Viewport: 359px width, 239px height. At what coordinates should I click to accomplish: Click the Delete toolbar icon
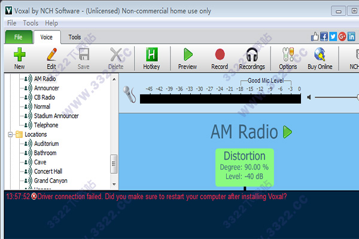pos(116,59)
